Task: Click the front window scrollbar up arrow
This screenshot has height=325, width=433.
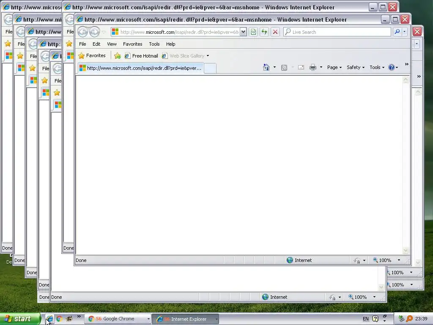Action: coord(406,80)
